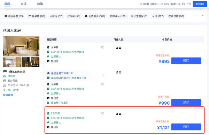
Task: Filter by 亲子主题房 (2)
Action: pyautogui.click(x=139, y=16)
